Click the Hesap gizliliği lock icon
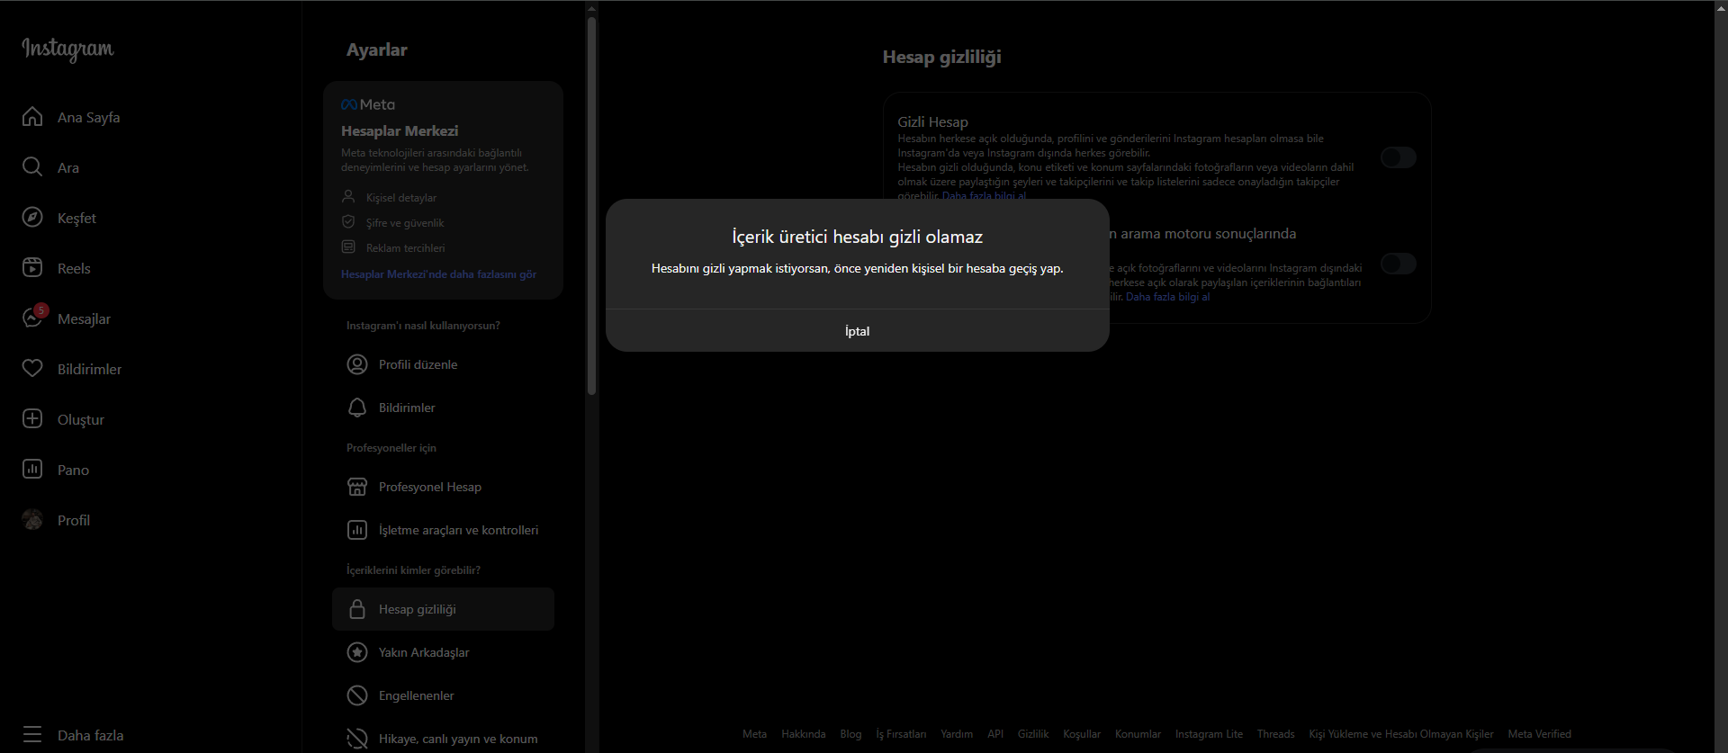1728x753 pixels. click(x=357, y=609)
